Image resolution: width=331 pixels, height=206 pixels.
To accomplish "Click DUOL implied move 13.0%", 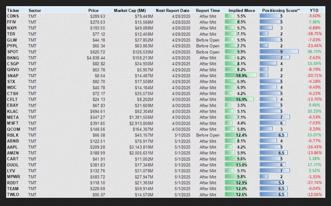I will coord(241,165).
